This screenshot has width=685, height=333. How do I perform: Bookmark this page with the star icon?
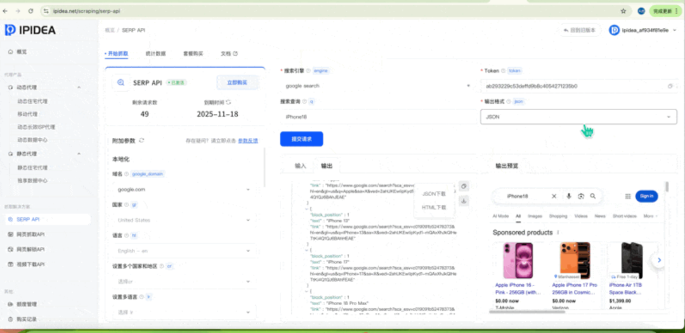tap(623, 11)
